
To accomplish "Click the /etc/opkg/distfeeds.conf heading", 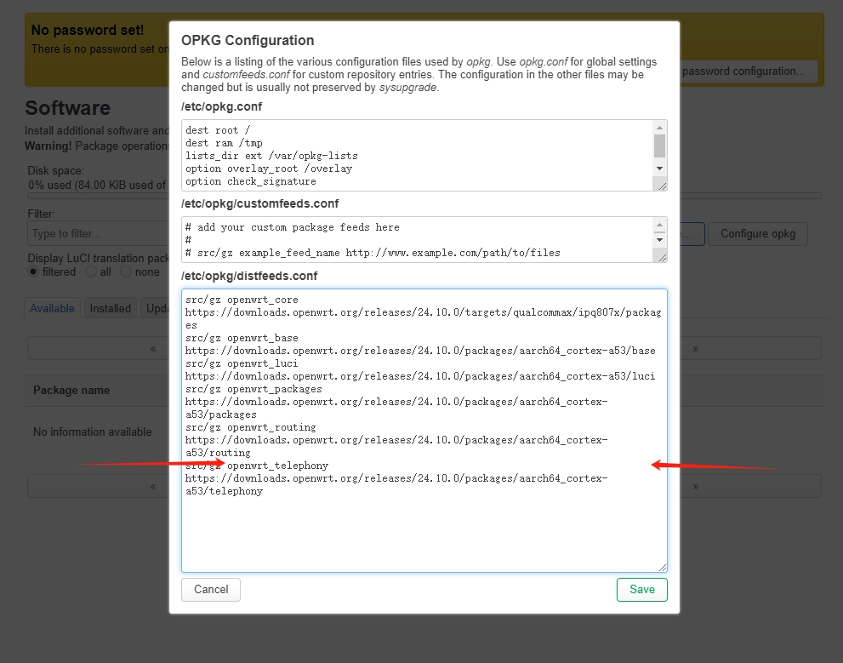I will [249, 276].
